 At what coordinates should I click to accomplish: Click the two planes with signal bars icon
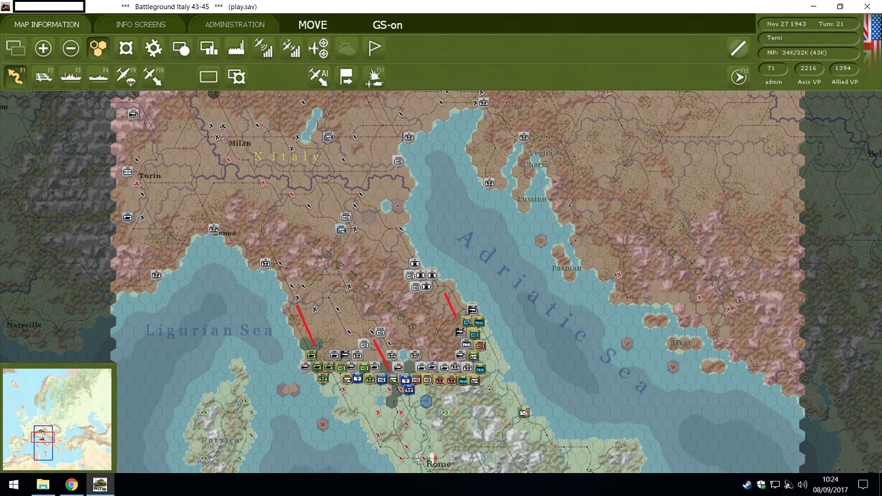(x=291, y=48)
